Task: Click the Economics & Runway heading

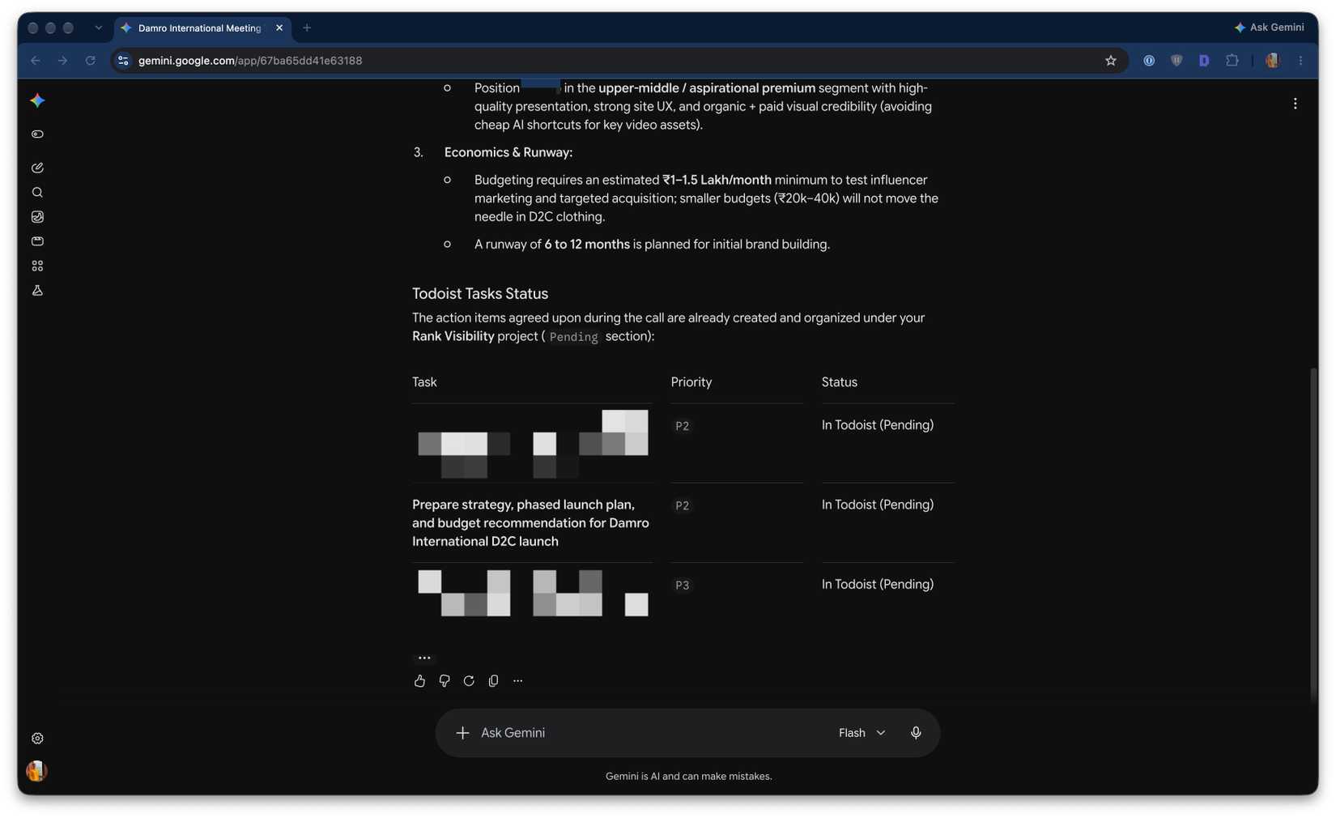Action: [508, 152]
